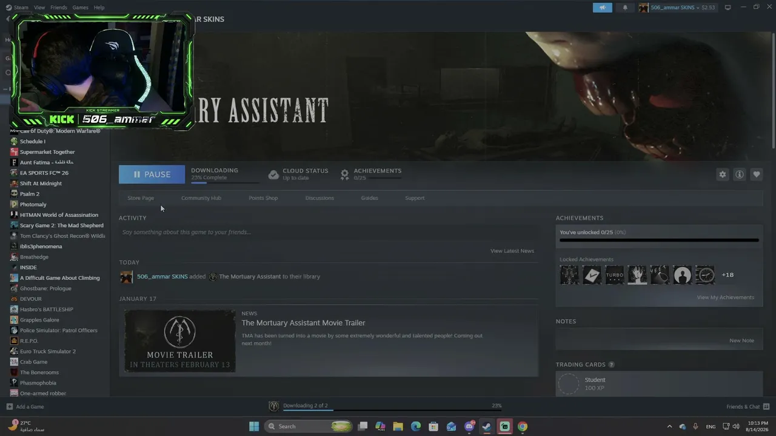The width and height of the screenshot is (776, 436).
Task: Select HITMAN World of Assassination in library
Action: coord(58,215)
